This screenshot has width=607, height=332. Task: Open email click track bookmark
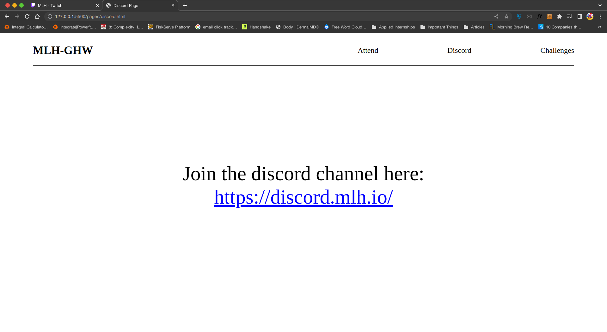(x=216, y=27)
